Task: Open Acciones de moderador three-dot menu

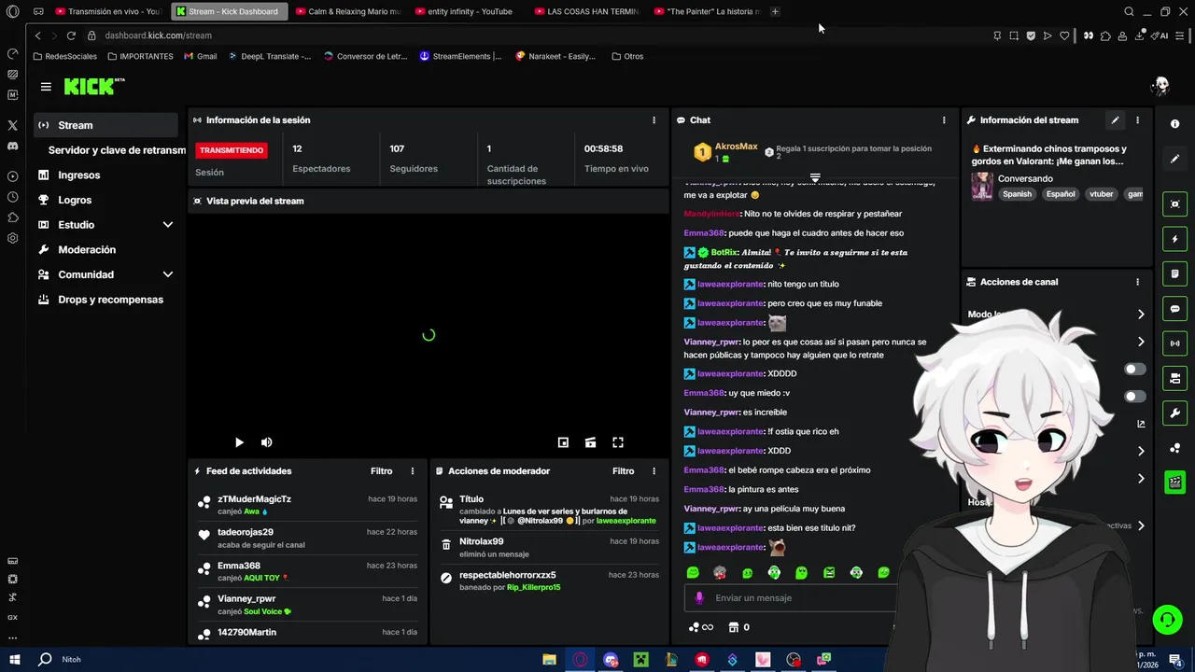Action: [x=654, y=471]
